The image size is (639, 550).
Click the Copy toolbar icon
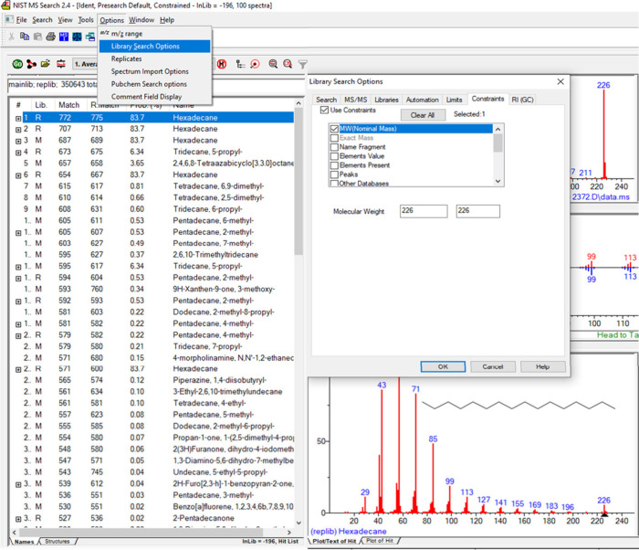click(x=25, y=37)
